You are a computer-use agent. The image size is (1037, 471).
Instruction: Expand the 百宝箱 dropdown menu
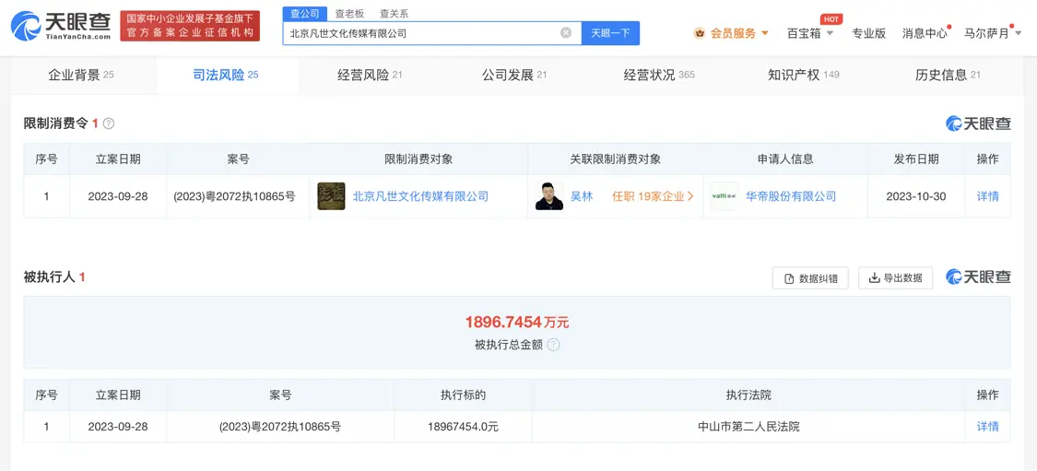click(830, 33)
